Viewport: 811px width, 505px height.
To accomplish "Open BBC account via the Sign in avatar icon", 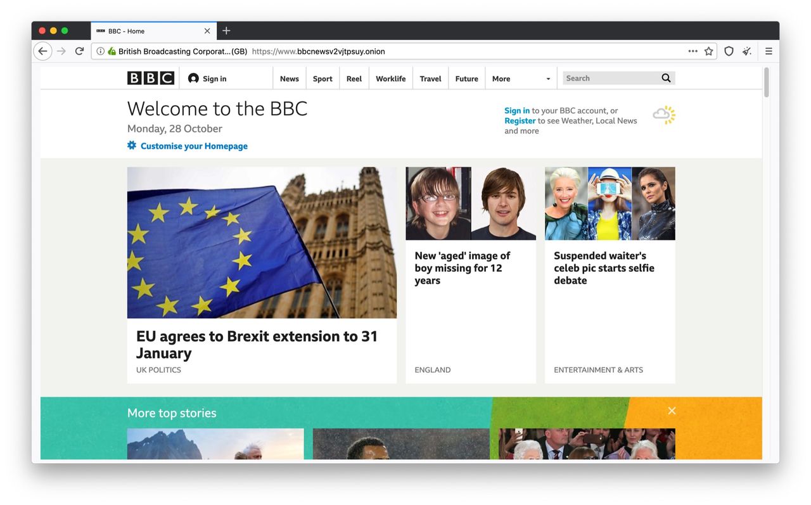I will 193,77.
